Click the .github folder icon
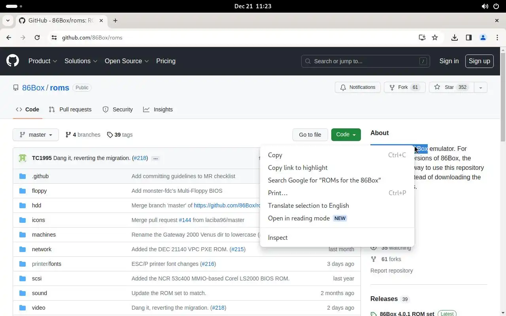Image resolution: width=506 pixels, height=316 pixels. 23,176
